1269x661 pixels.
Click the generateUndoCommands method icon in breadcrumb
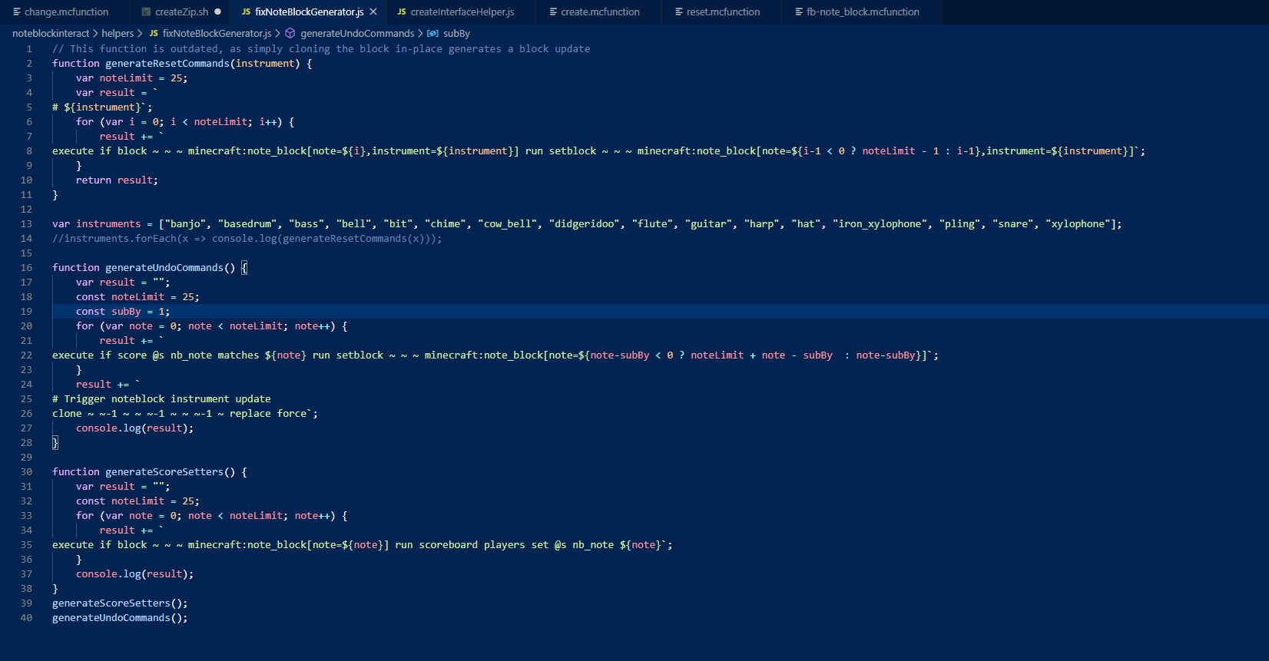tap(290, 34)
